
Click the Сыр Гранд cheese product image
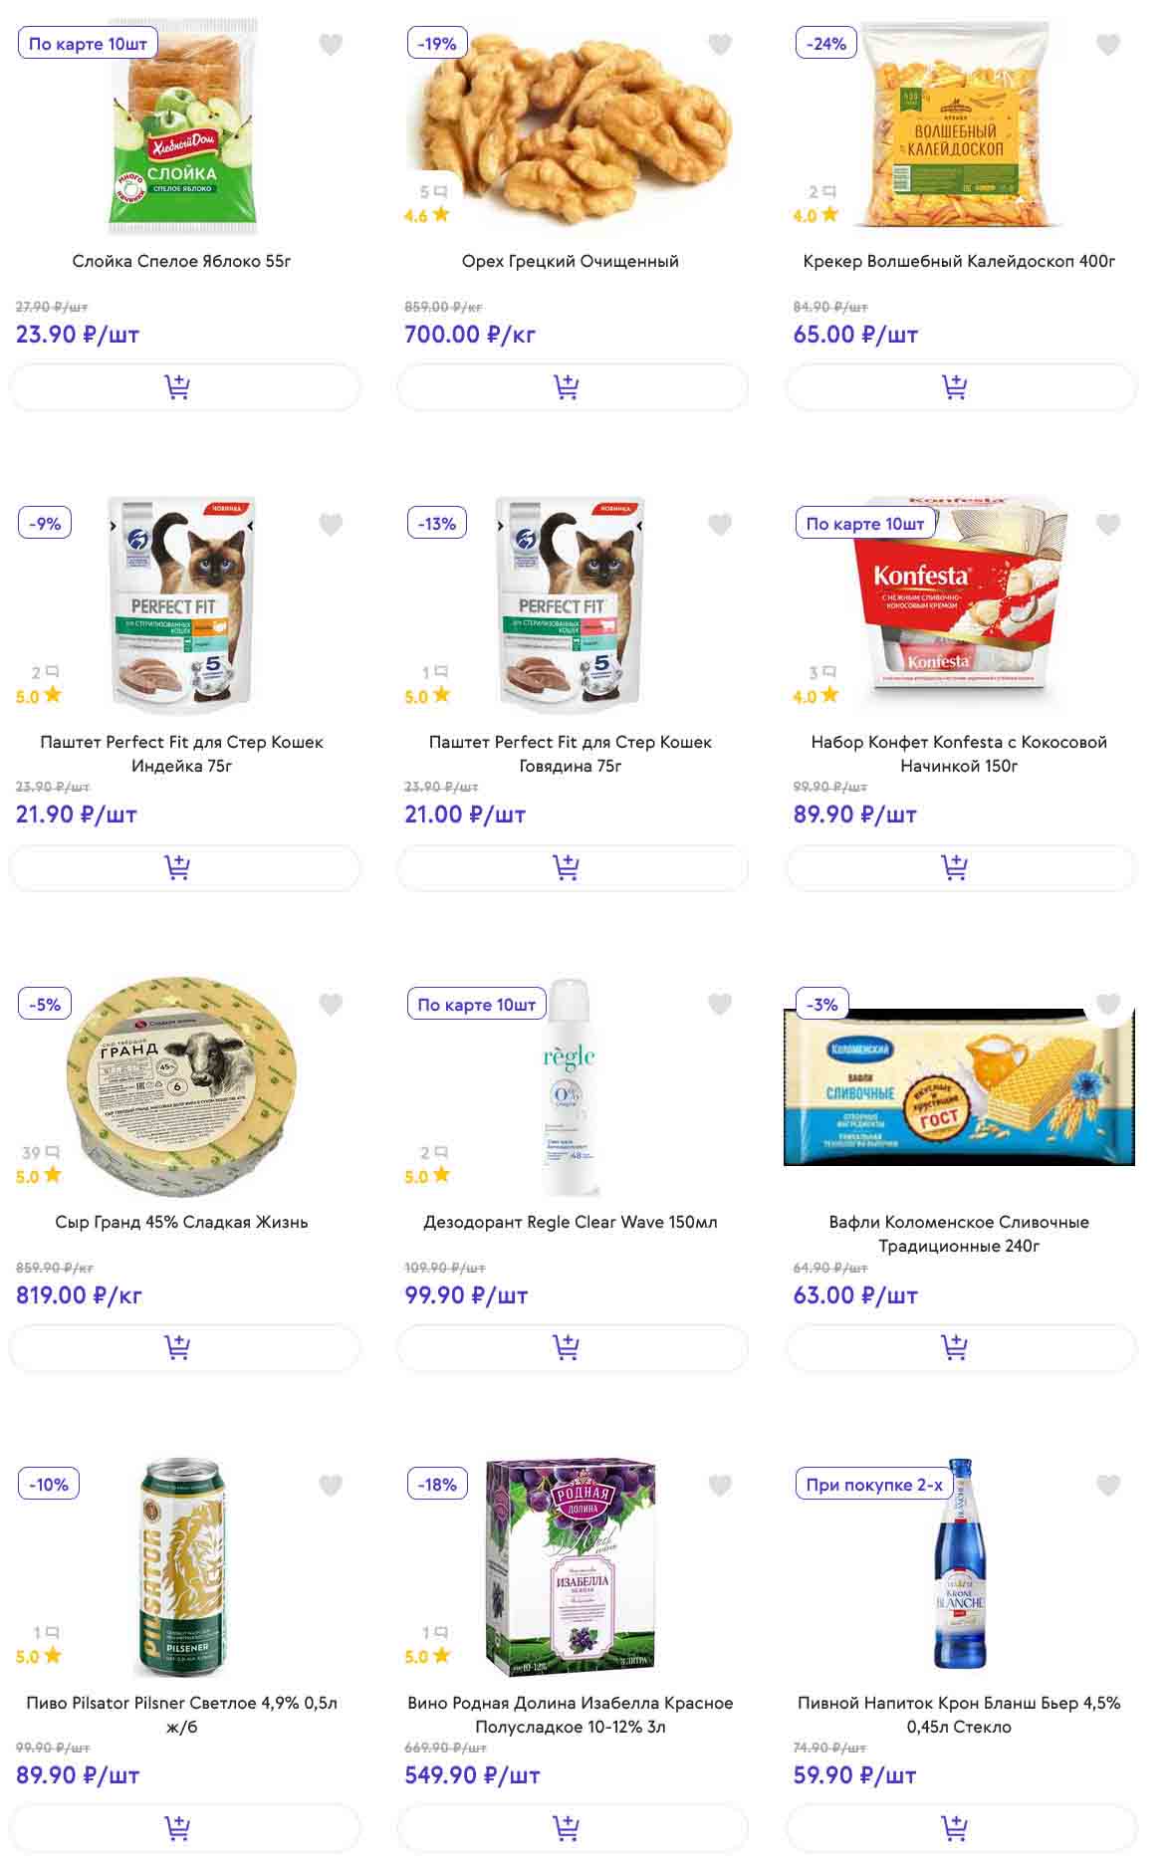click(181, 1085)
